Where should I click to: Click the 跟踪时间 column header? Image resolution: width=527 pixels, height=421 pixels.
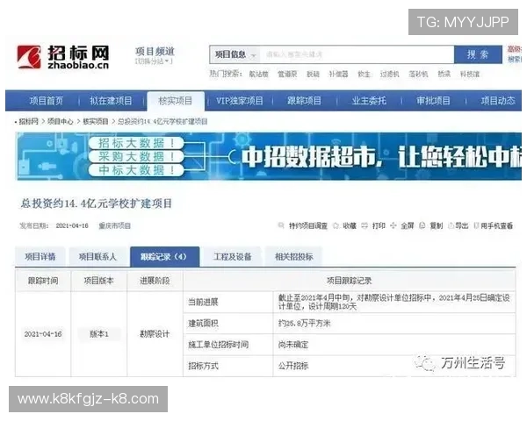point(43,281)
